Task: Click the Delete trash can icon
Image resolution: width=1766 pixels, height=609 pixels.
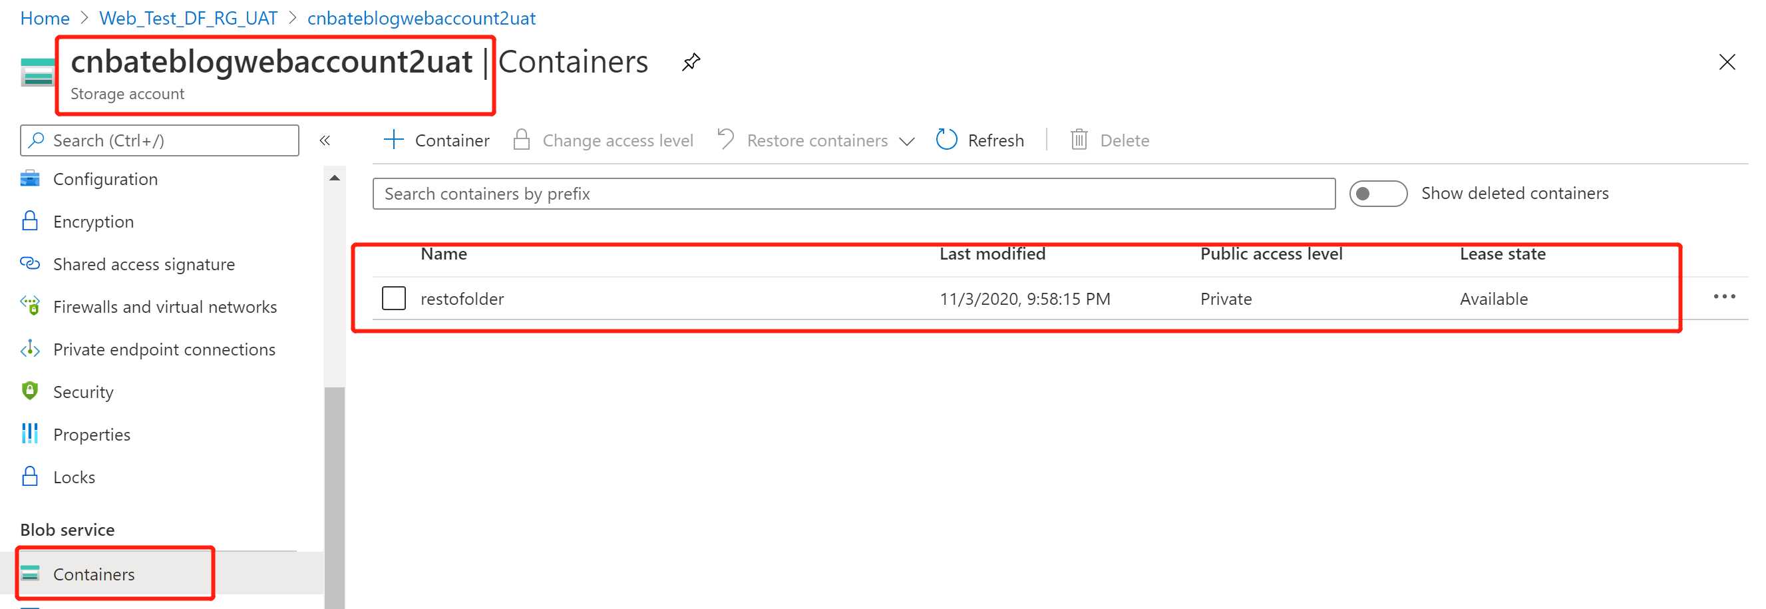Action: pos(1079,140)
